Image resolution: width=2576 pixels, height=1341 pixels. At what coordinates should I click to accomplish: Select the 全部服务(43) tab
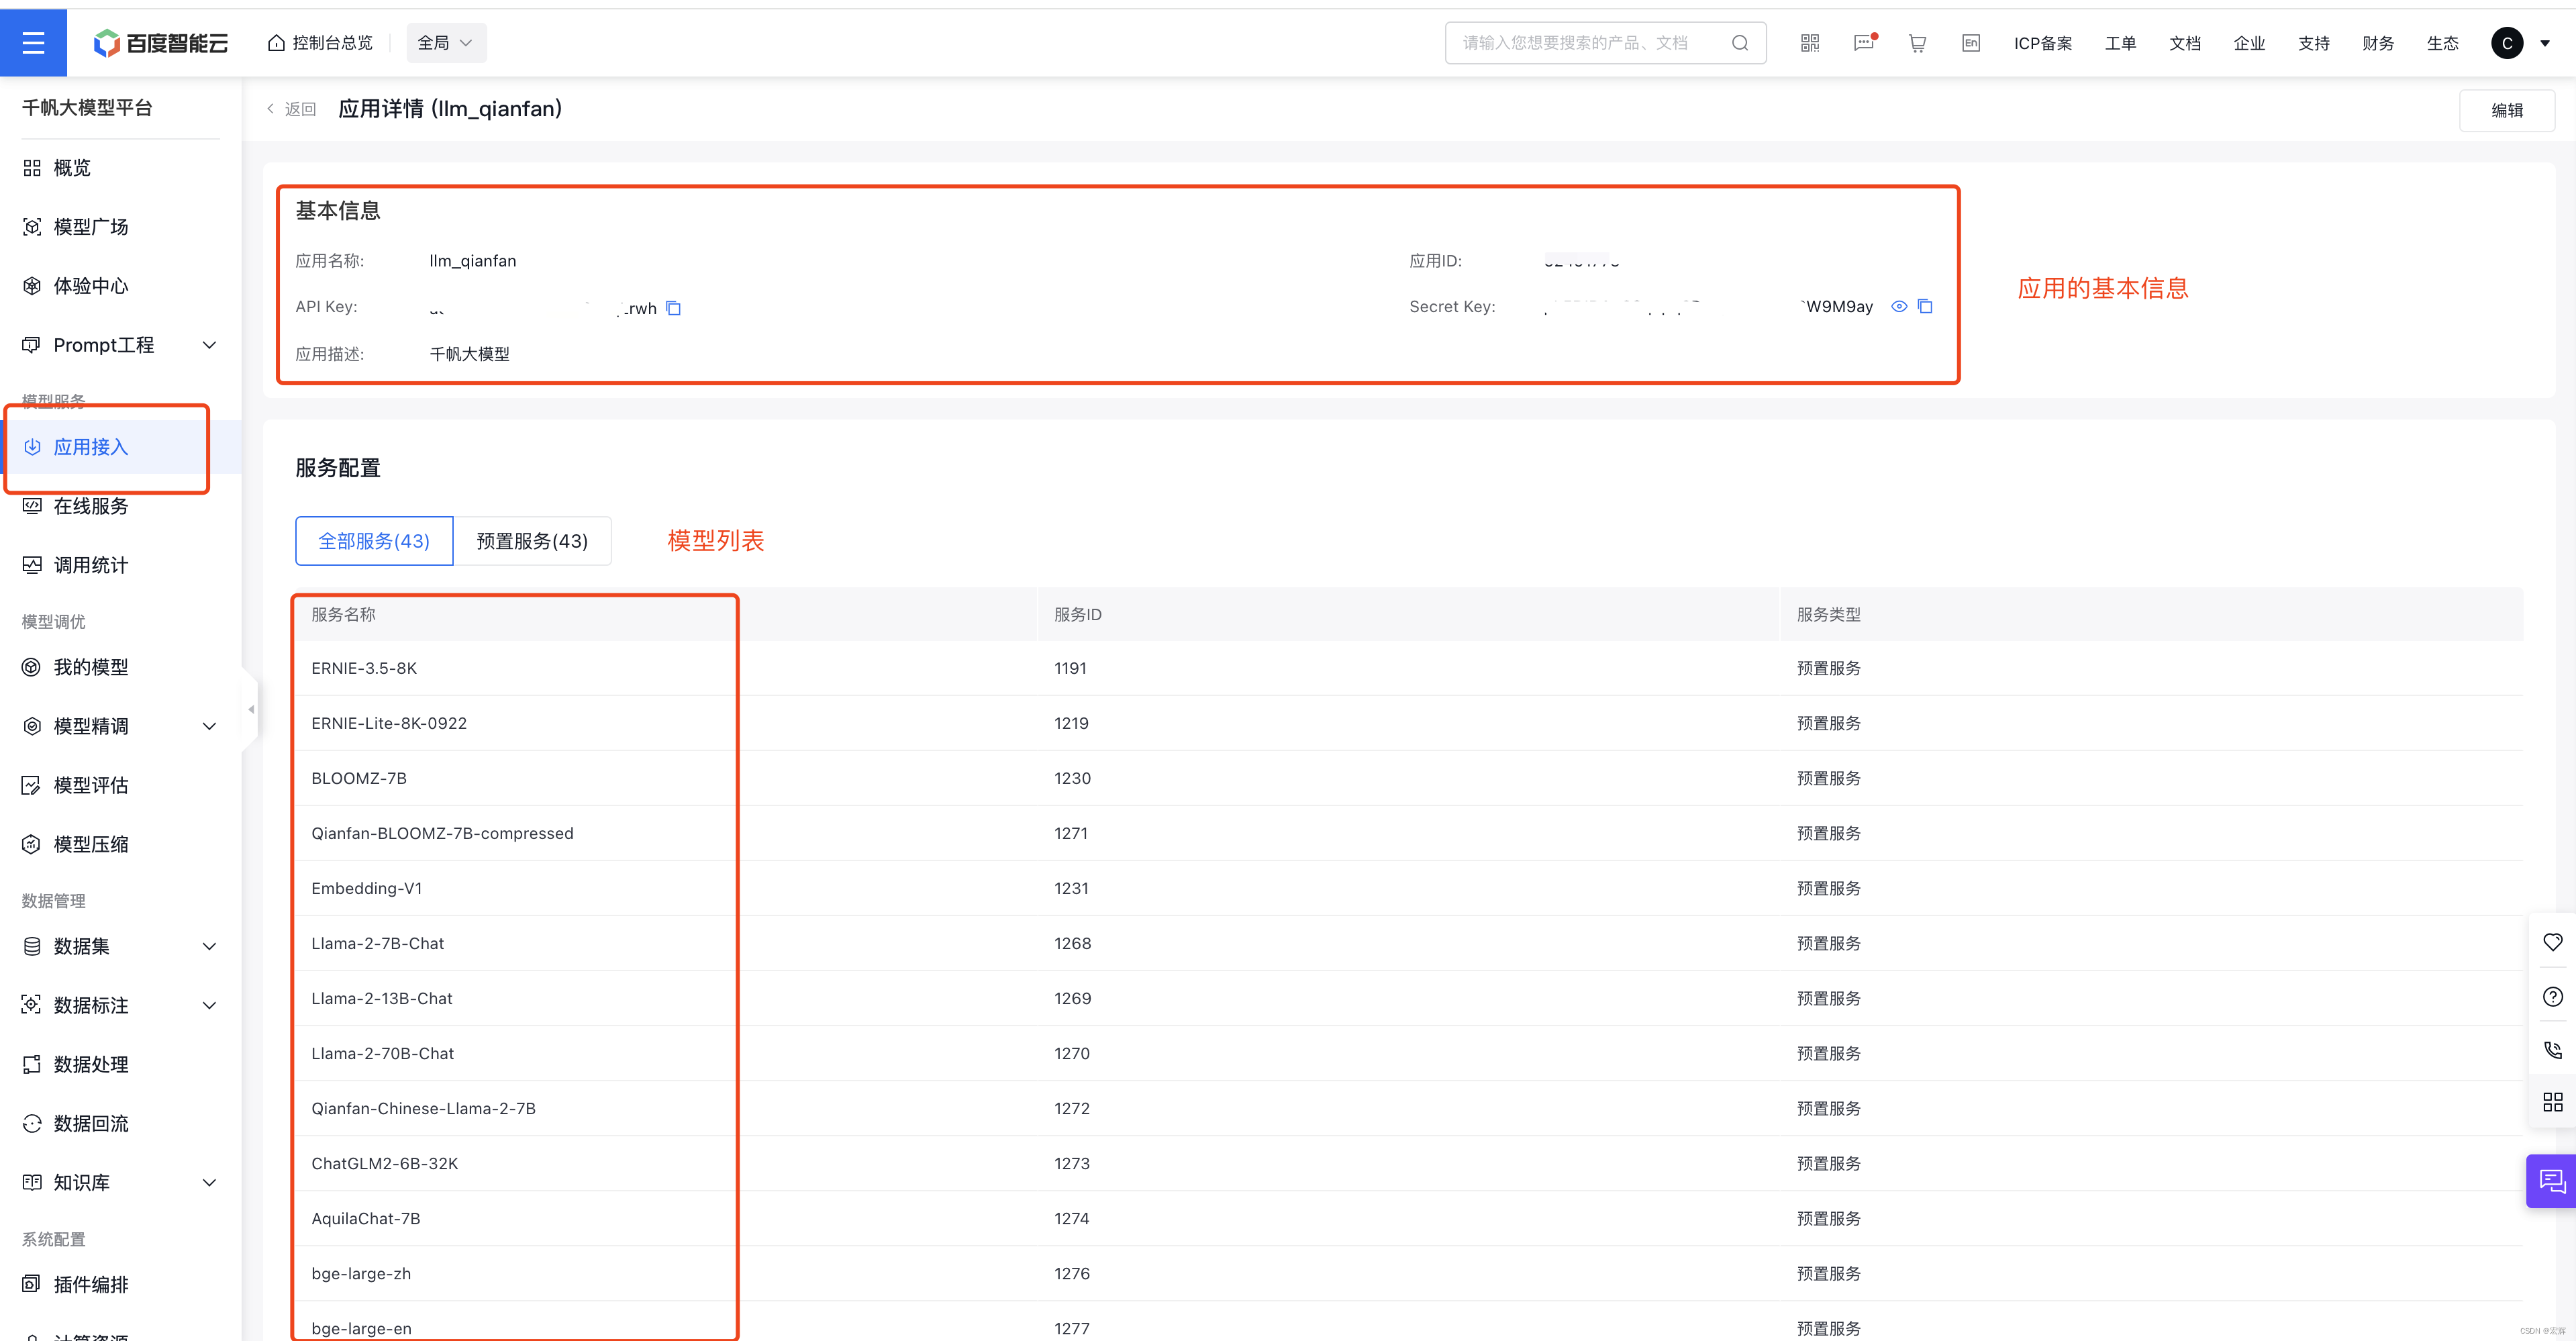[x=374, y=541]
